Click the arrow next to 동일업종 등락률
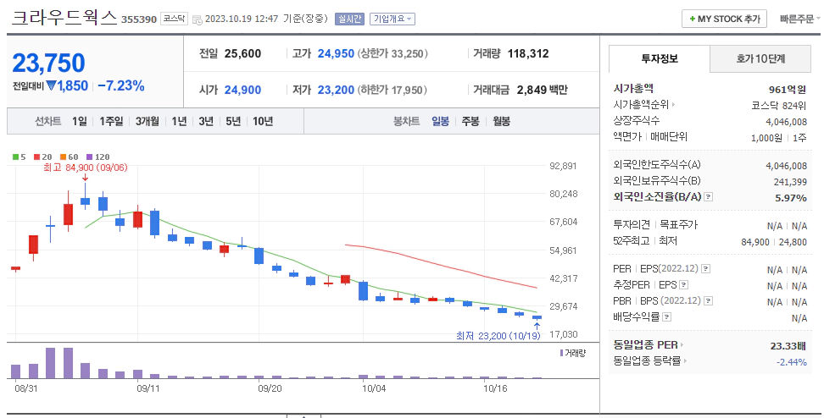The image size is (824, 418). coord(685,360)
